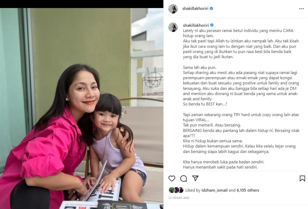
Task: Click the first liker's small avatar
Action: click(172, 190)
